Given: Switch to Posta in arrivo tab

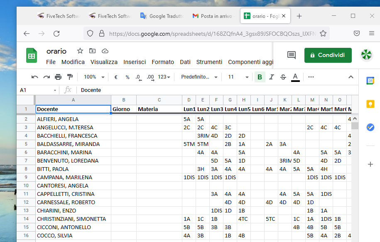Looking at the screenshot, I should (213, 16).
